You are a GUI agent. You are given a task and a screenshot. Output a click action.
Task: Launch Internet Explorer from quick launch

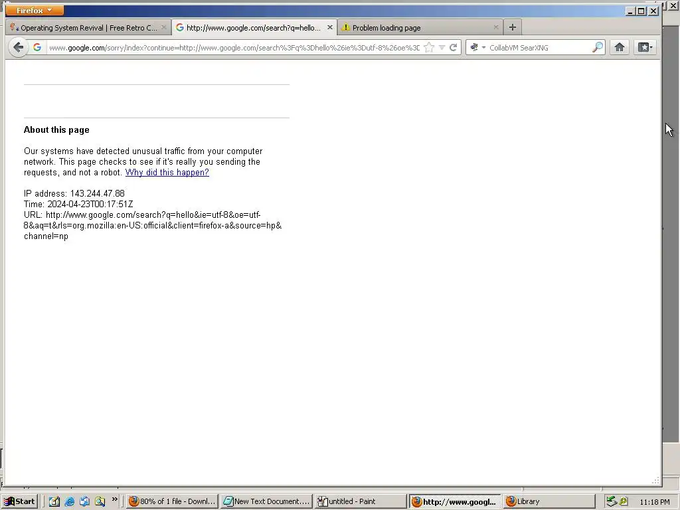click(69, 501)
